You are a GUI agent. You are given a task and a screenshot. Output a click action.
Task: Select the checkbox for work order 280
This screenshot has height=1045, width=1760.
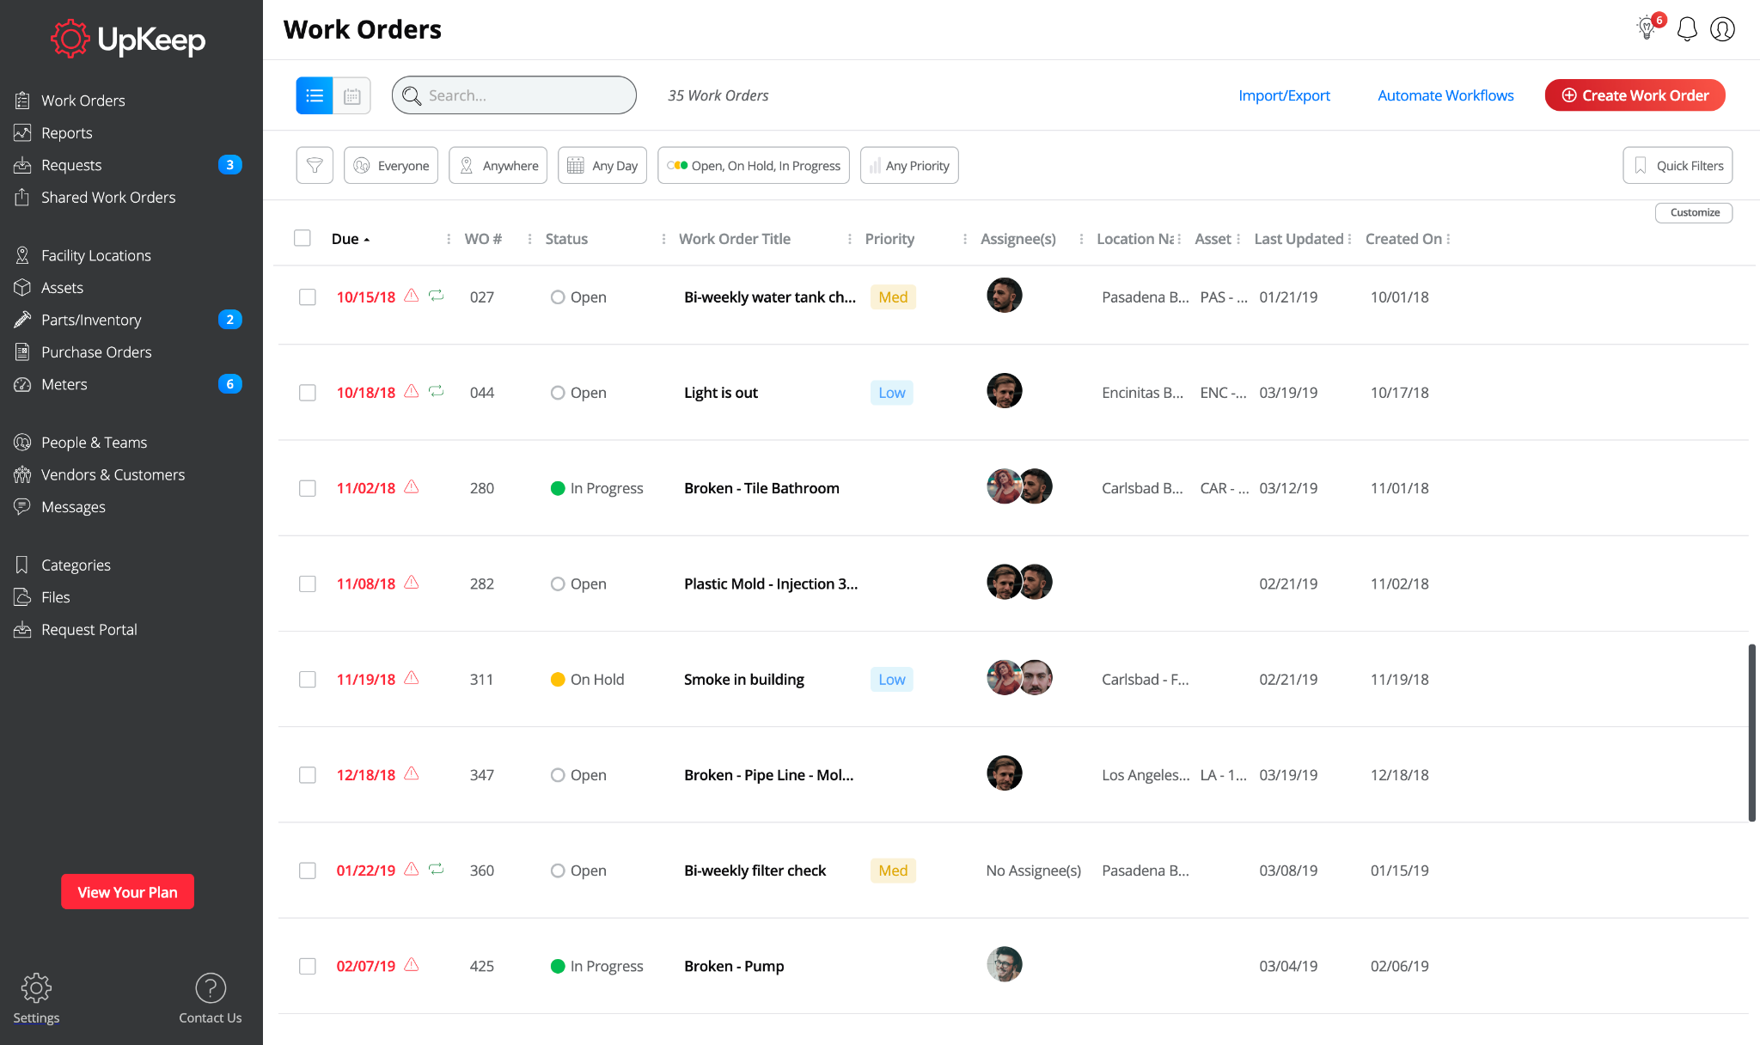(307, 487)
